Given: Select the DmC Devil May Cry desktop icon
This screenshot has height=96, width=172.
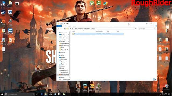Looking at the screenshot, I should (x=85, y=87).
